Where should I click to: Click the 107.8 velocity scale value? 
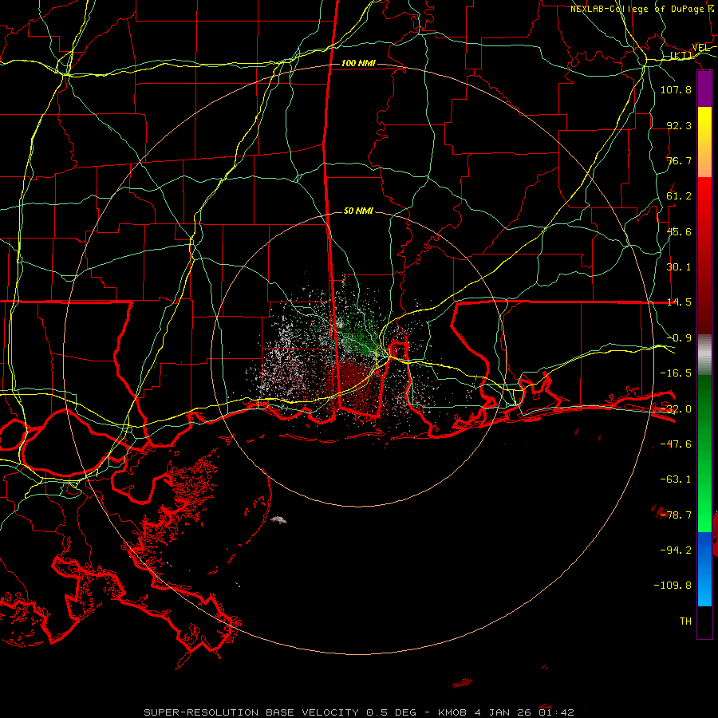tap(676, 89)
